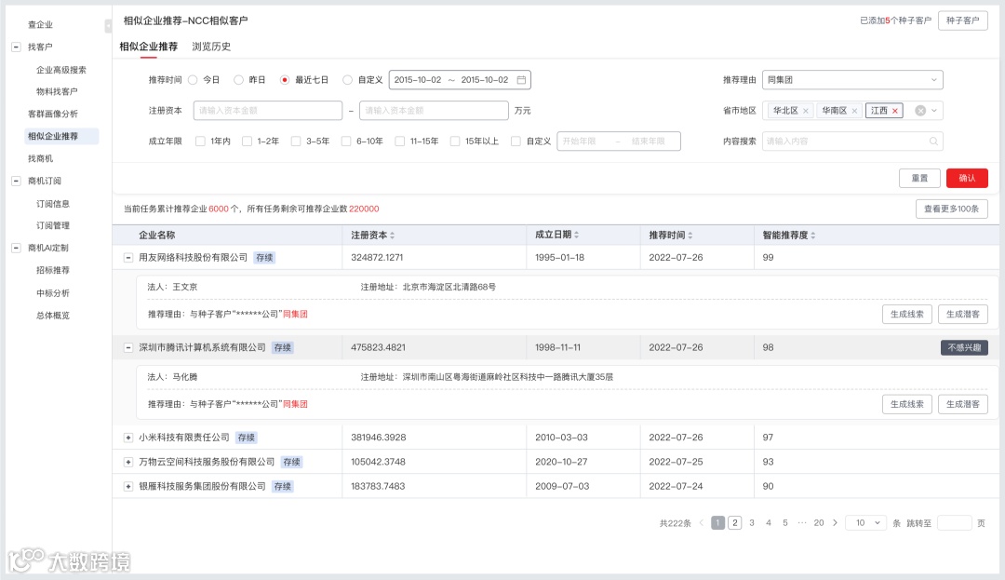Open 招标推荐 in the sidebar
The image size is (1005, 580).
point(52,271)
